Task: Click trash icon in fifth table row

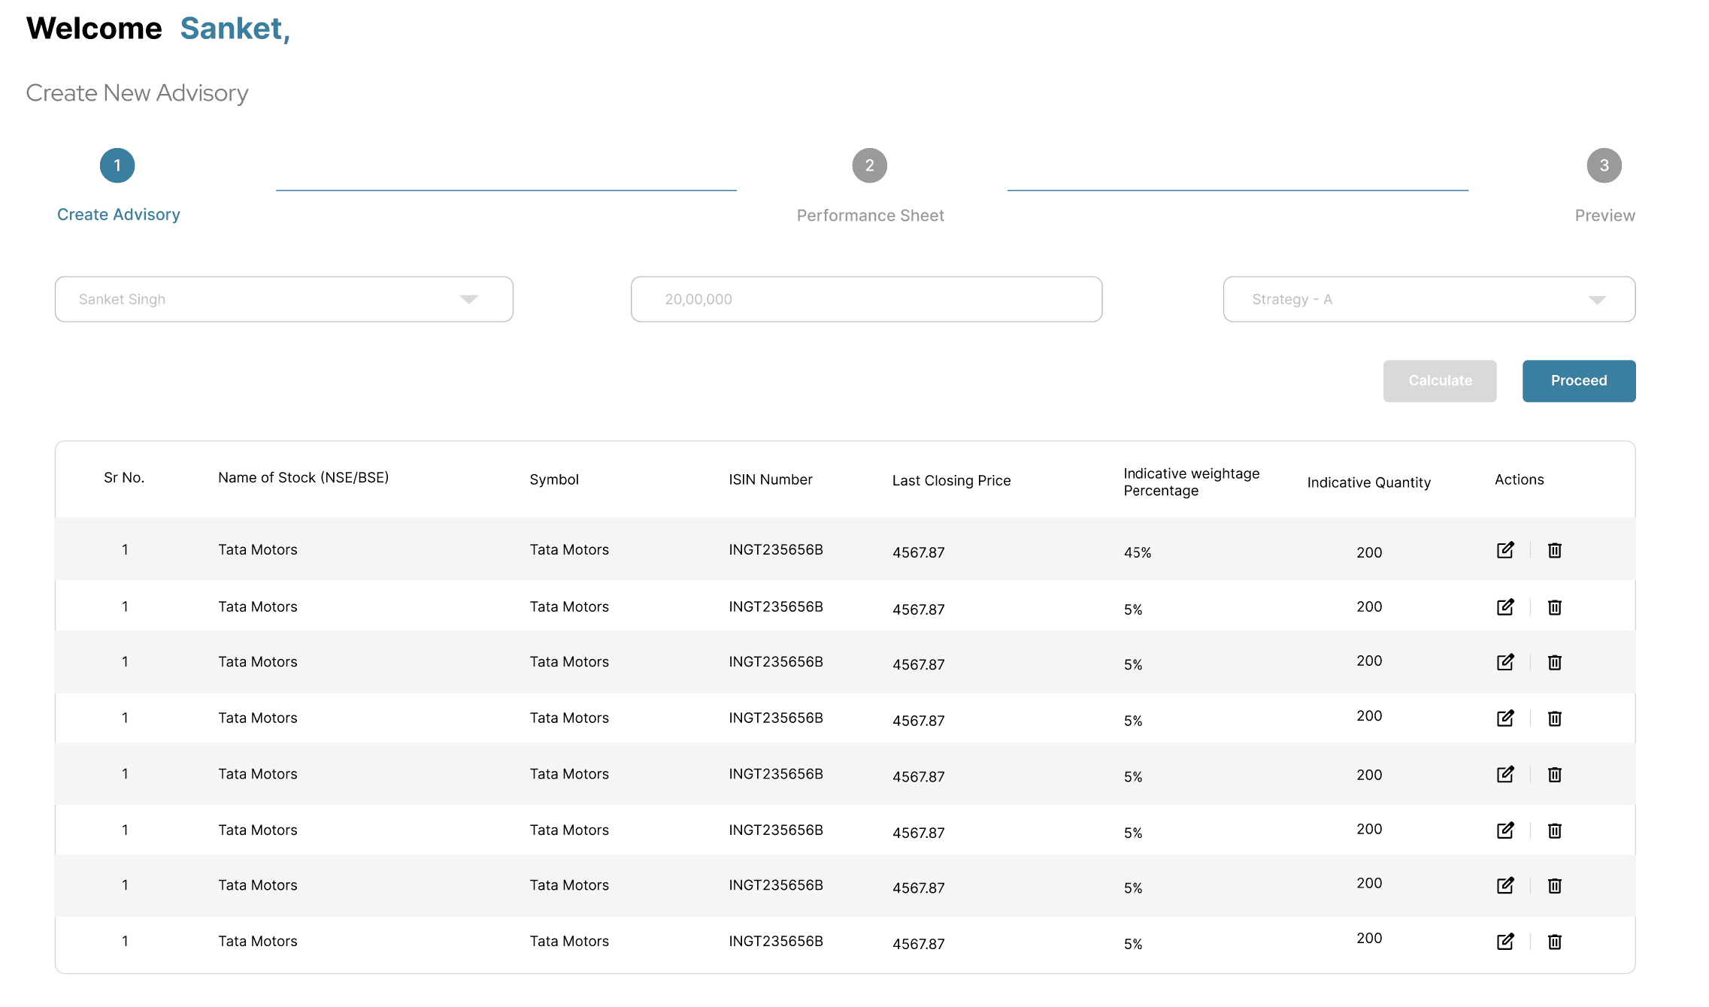Action: (x=1554, y=774)
